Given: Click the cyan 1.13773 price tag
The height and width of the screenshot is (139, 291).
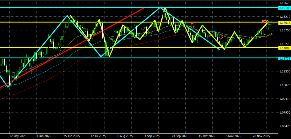Looking at the screenshot, I should (284, 58).
